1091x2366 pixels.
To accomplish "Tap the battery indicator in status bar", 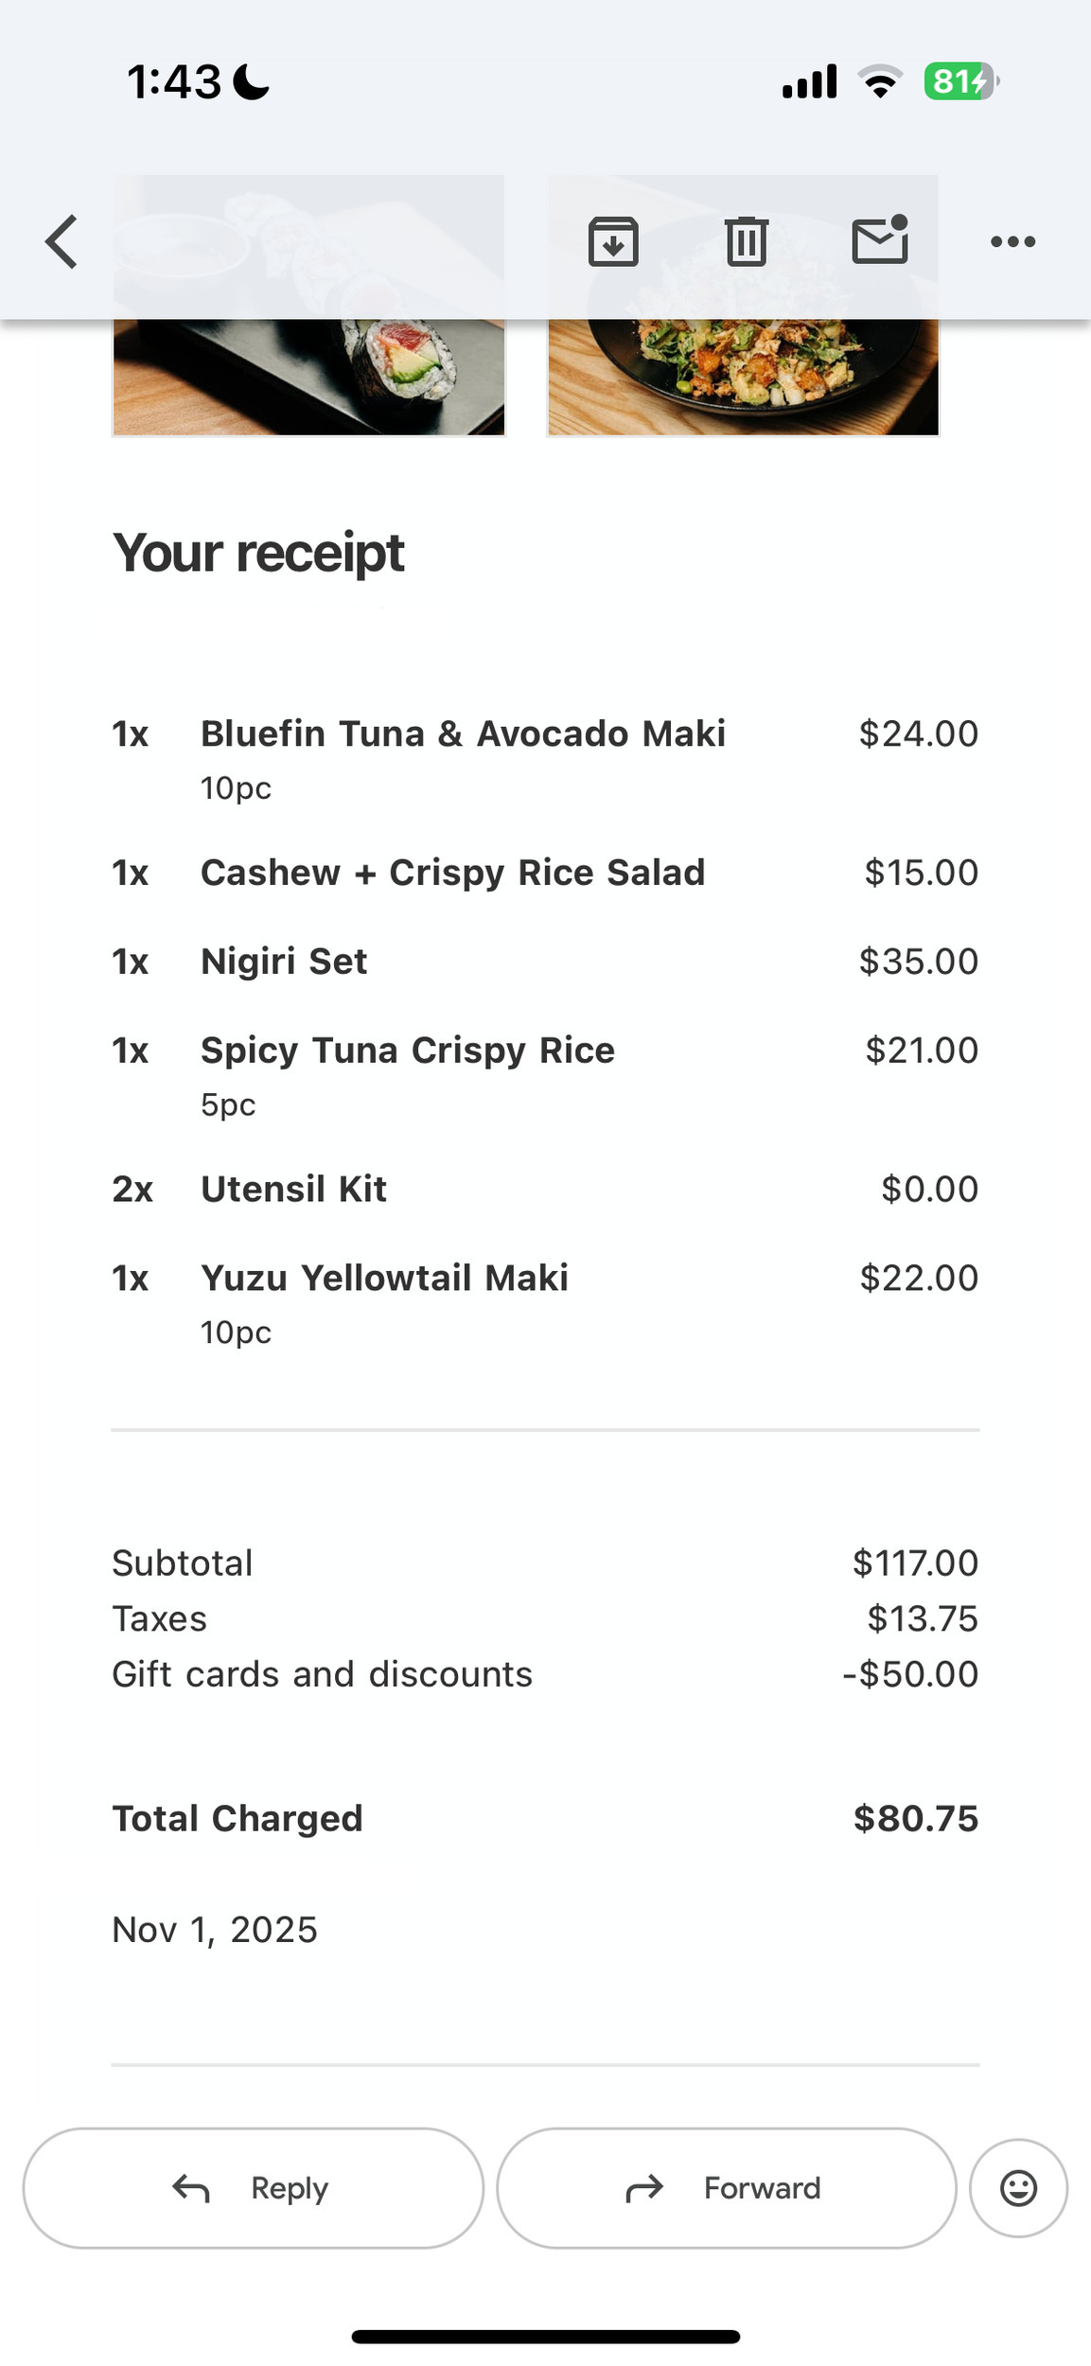I will pyautogui.click(x=960, y=81).
